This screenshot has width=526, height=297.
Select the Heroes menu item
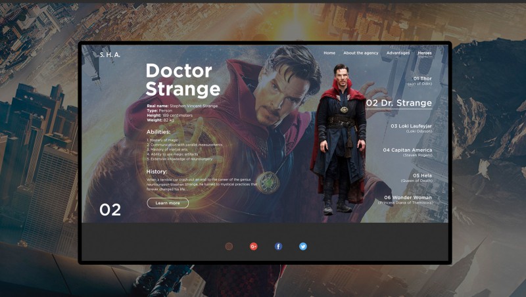tap(424, 53)
